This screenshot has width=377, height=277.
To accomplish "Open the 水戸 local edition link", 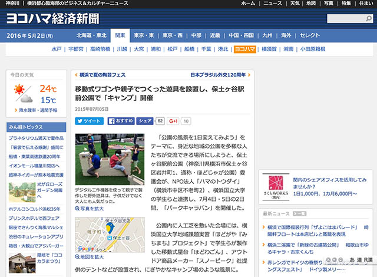I will pyautogui.click(x=57, y=49).
